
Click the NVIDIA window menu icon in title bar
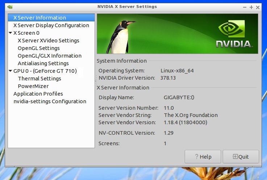coord(10,7)
